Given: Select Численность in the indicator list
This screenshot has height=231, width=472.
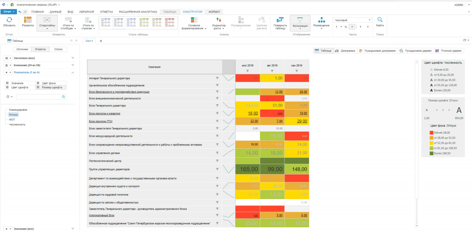Looking at the screenshot, I should pyautogui.click(x=17, y=125).
